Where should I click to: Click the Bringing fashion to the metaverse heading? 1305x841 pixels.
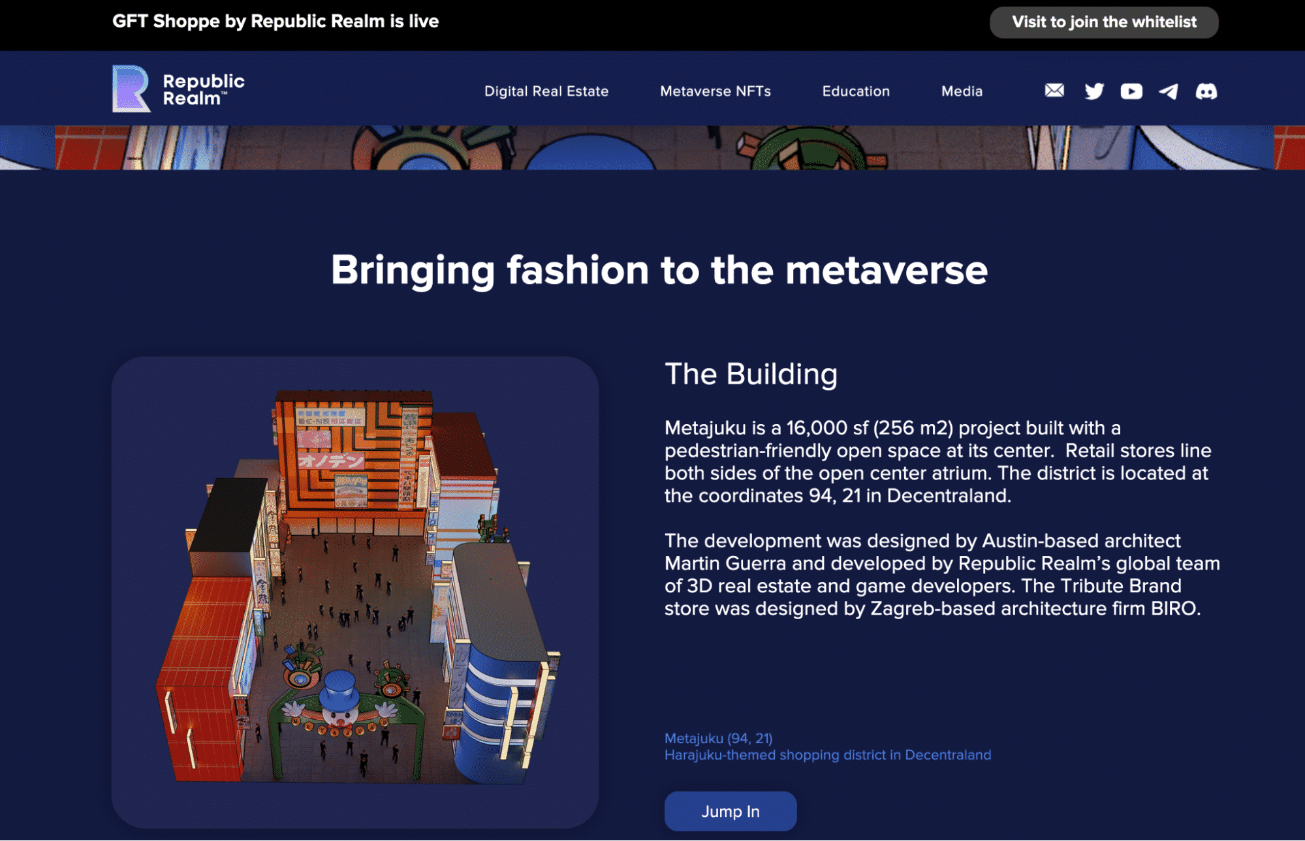pos(659,270)
